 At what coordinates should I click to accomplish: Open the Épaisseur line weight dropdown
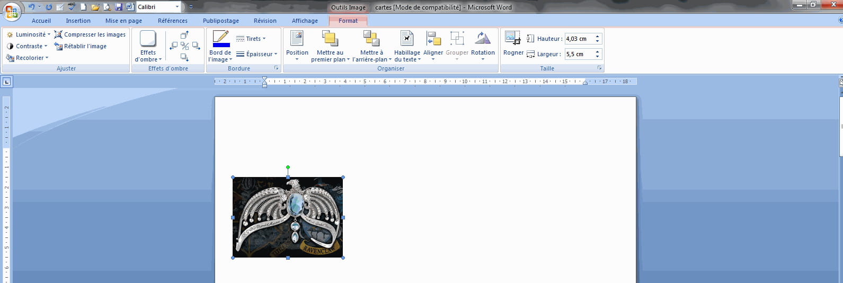click(x=256, y=54)
